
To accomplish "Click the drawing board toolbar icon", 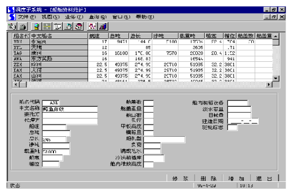I will pos(57,26).
